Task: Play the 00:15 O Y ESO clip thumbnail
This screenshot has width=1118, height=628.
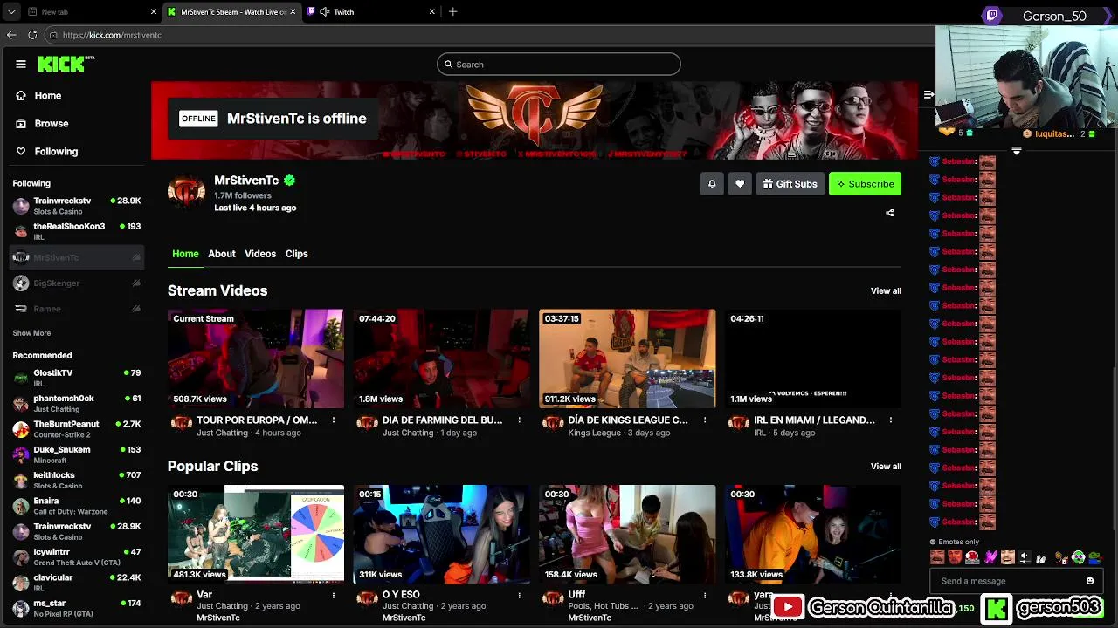Action: pyautogui.click(x=441, y=534)
